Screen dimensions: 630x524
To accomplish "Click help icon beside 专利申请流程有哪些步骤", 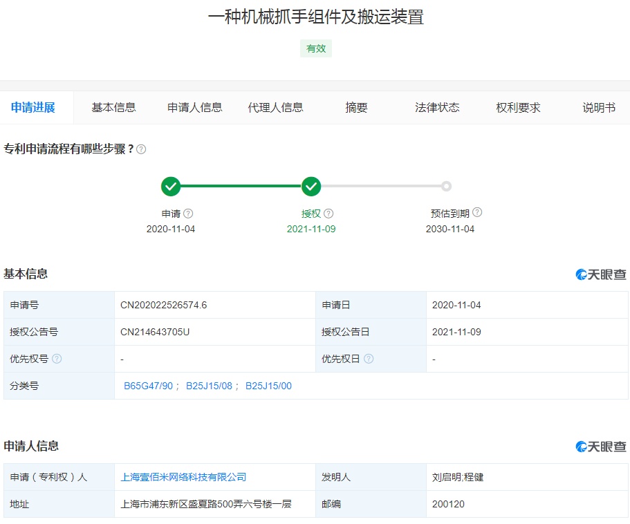I will coord(141,149).
